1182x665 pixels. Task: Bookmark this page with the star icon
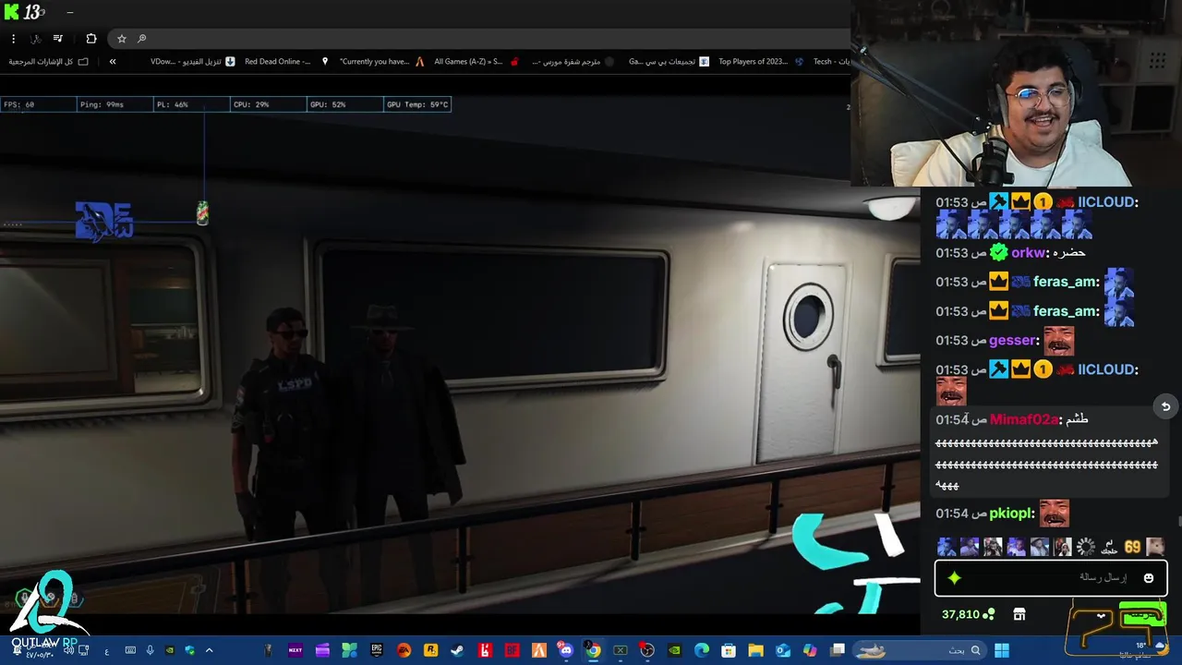tap(121, 38)
